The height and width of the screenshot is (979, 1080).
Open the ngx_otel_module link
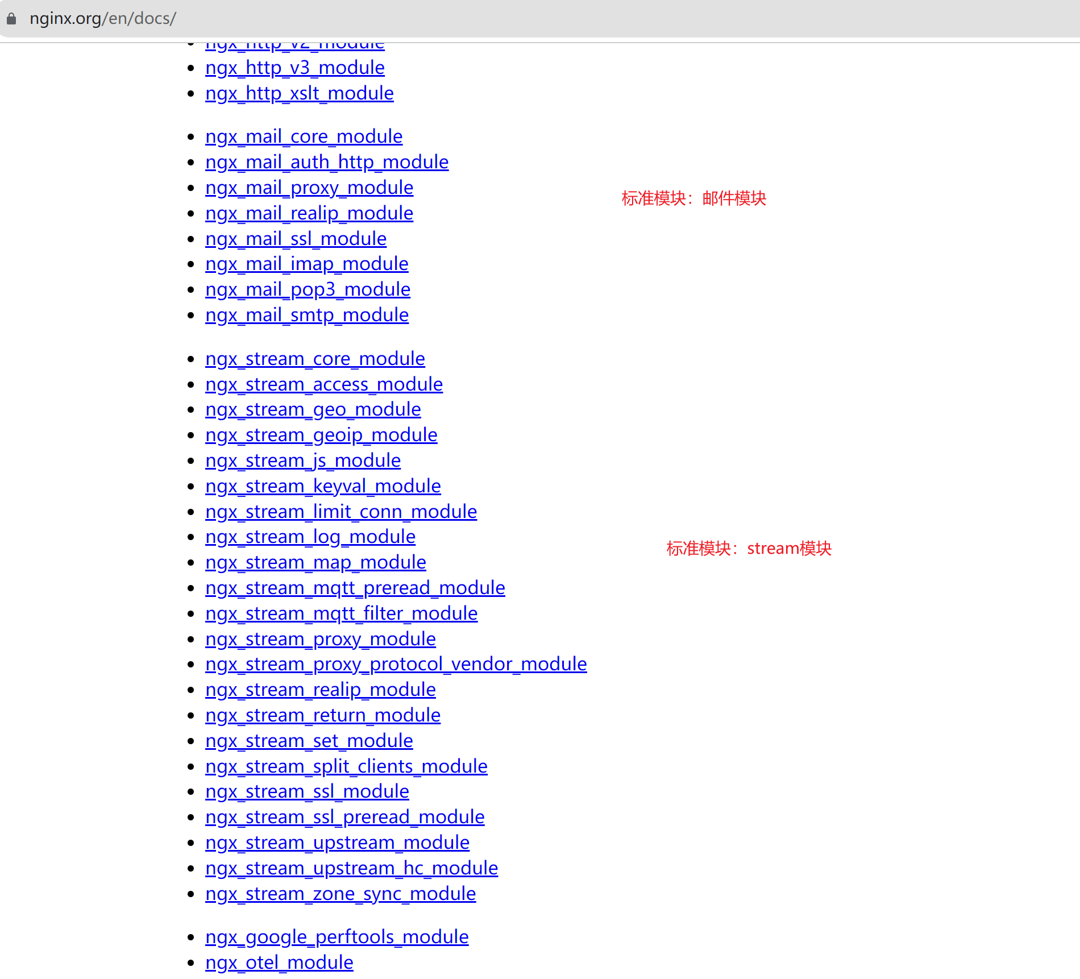279,963
